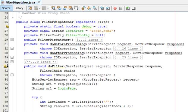Click Shift Line Left icon

102,8
